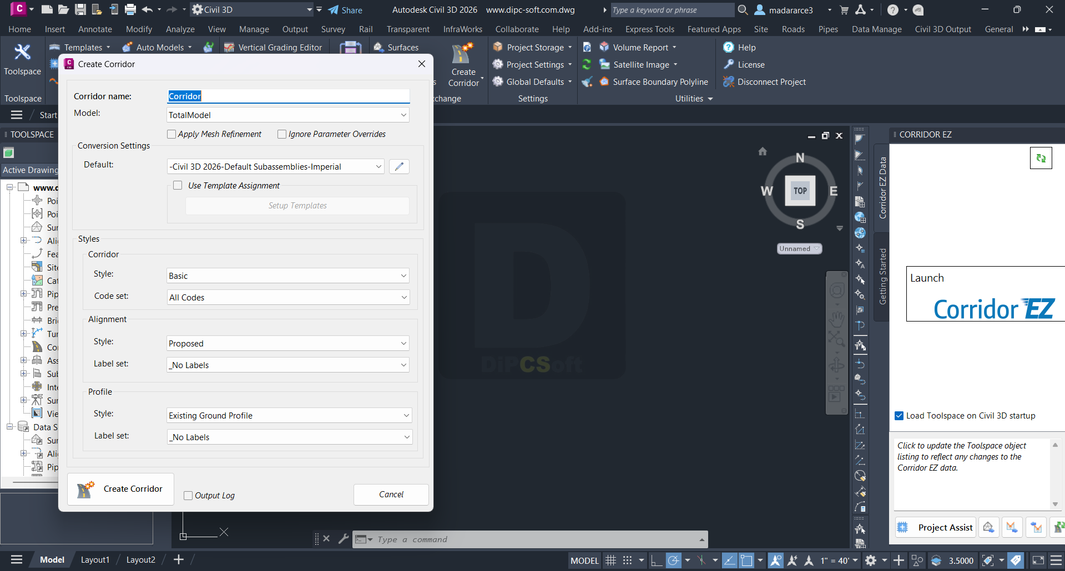Viewport: 1065px width, 571px height.
Task: Switch to Layout1 tab
Action: pyautogui.click(x=95, y=560)
